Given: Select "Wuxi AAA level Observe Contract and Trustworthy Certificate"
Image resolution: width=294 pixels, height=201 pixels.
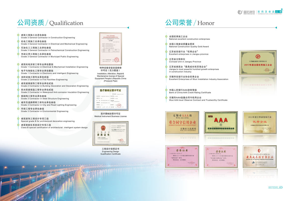Looking at the screenshot, I should (198, 100).
